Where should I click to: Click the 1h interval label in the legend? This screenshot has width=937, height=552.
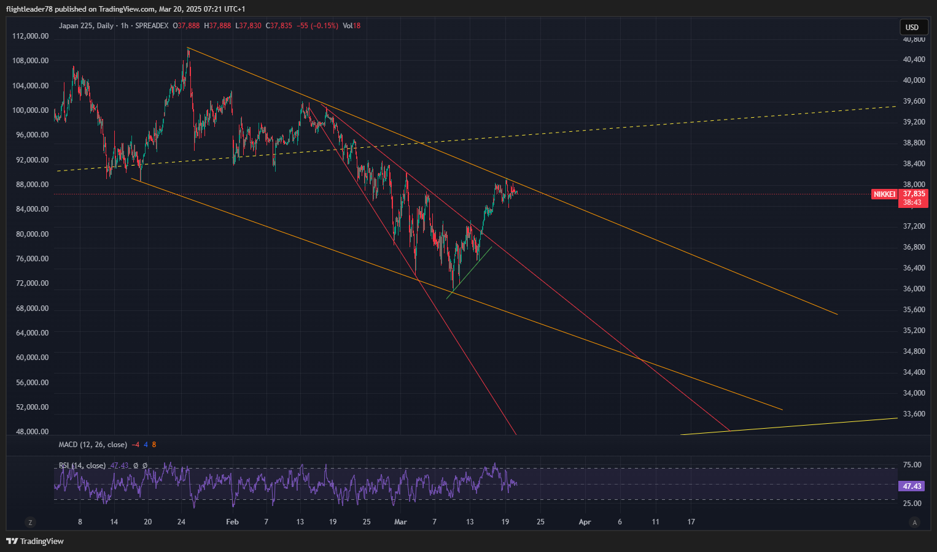pyautogui.click(x=125, y=26)
